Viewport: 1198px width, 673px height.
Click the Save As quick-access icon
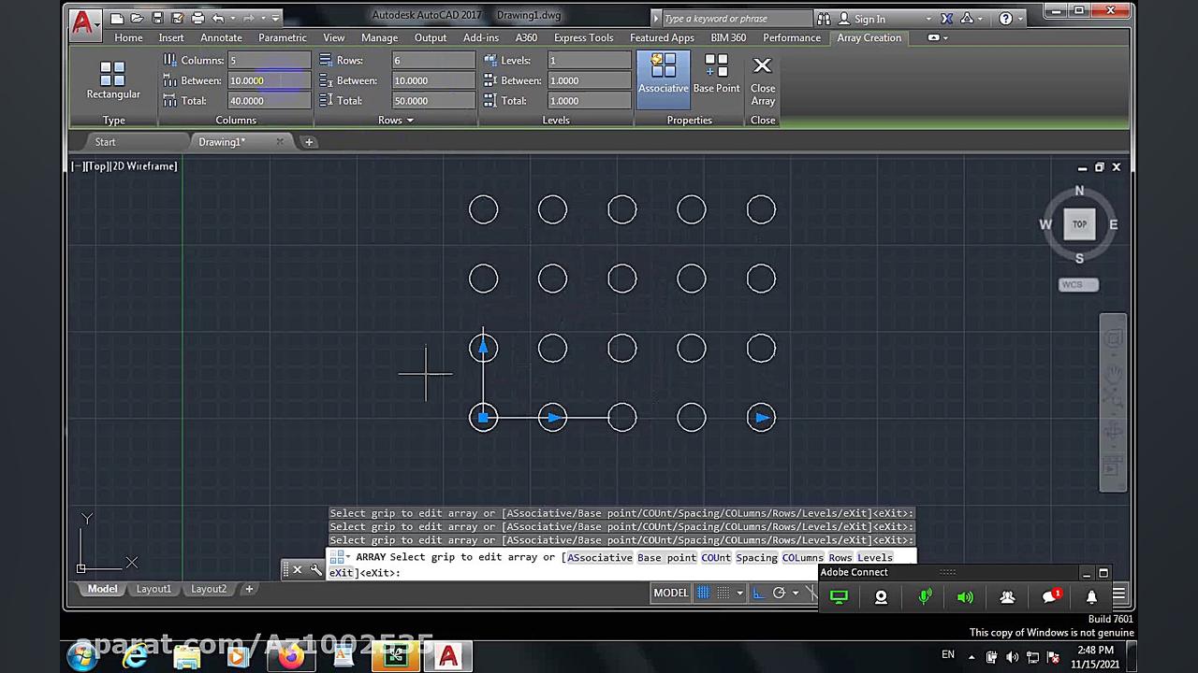(177, 18)
